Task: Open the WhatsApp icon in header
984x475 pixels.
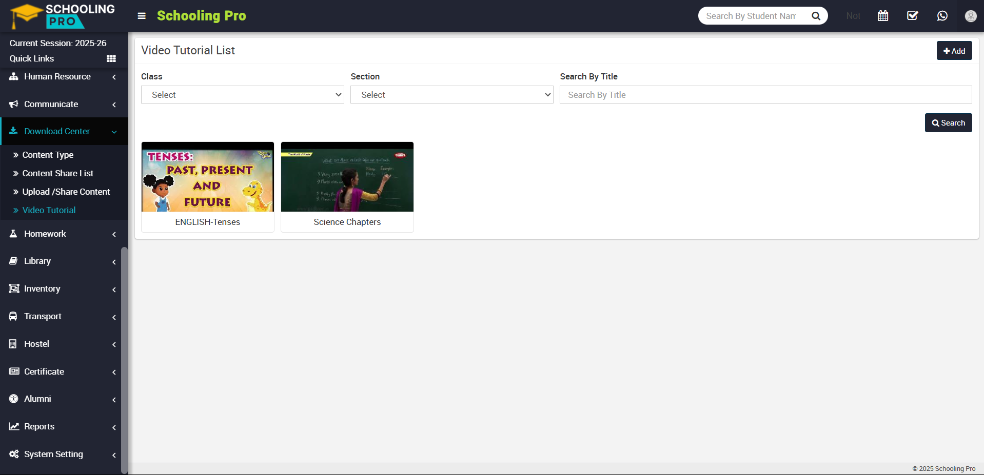Action: tap(942, 16)
